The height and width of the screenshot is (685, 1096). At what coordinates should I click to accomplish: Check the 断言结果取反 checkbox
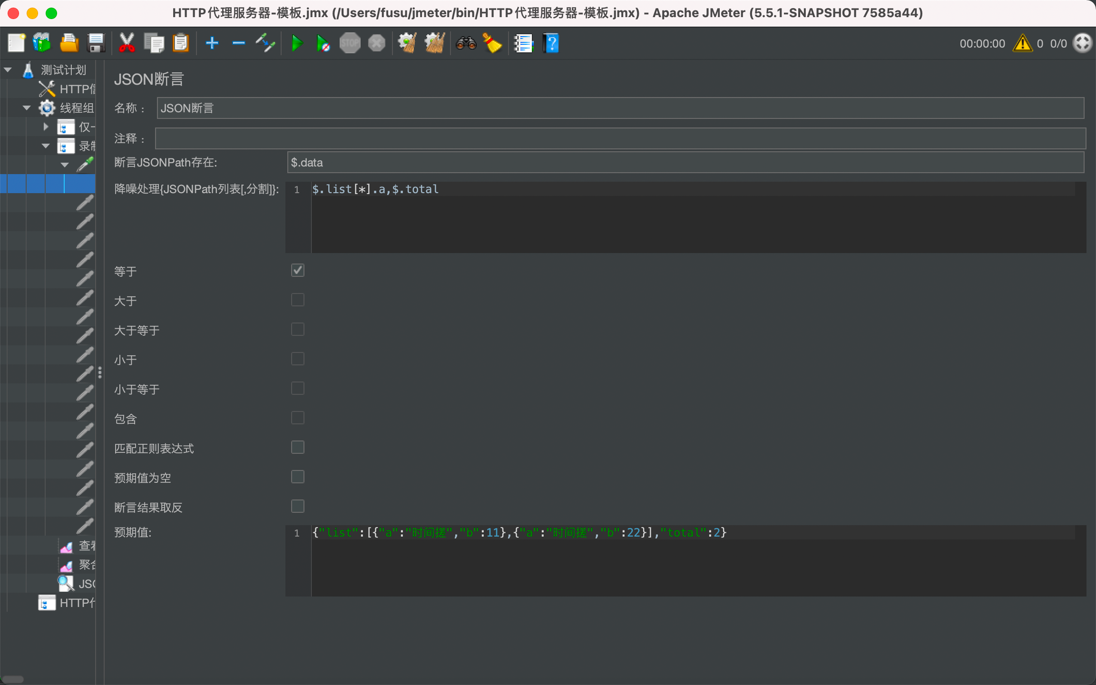[x=298, y=507]
